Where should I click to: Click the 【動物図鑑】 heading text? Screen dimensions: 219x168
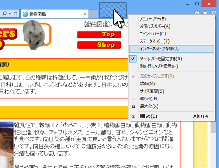pyautogui.click(x=97, y=24)
